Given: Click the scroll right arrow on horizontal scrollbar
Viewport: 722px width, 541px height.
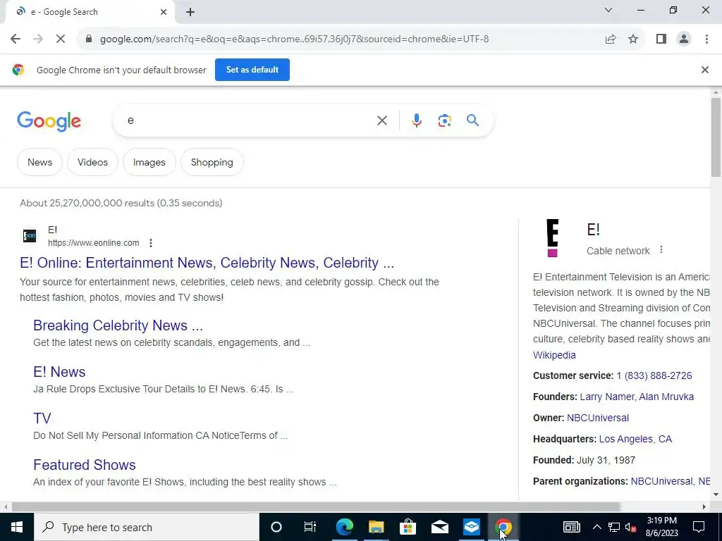Looking at the screenshot, I should [704, 506].
